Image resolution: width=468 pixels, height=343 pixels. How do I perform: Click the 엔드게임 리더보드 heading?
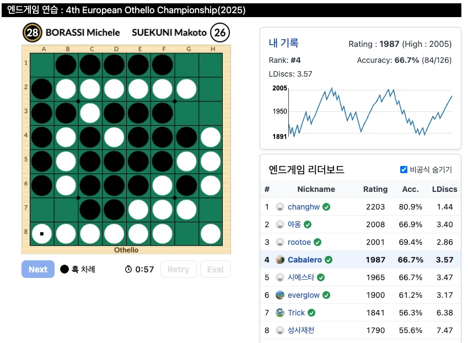[306, 169]
